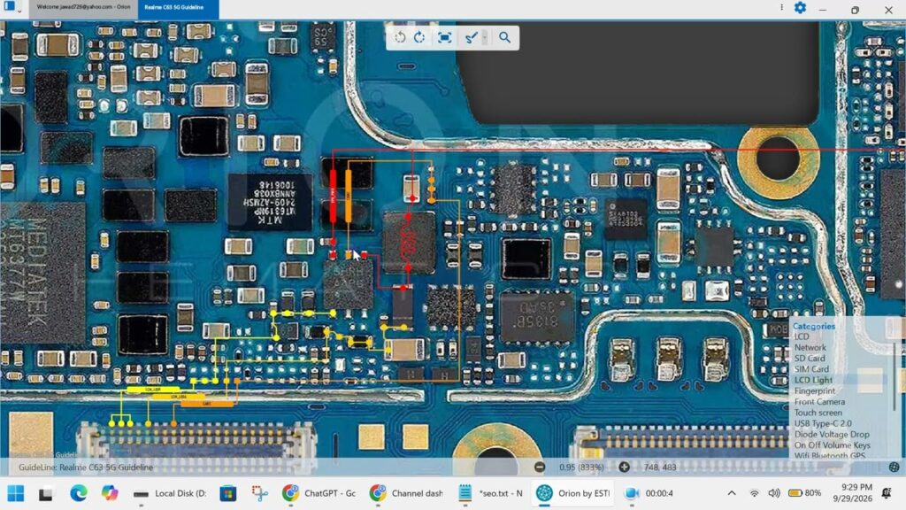The width and height of the screenshot is (906, 510).
Task: Open the Windows Start menu
Action: click(16, 493)
